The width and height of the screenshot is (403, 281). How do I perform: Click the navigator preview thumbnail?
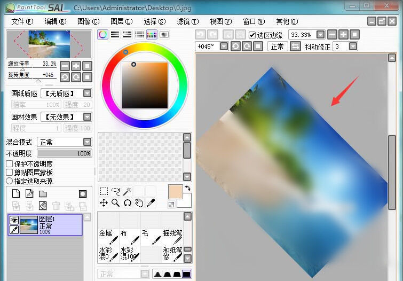(49, 44)
